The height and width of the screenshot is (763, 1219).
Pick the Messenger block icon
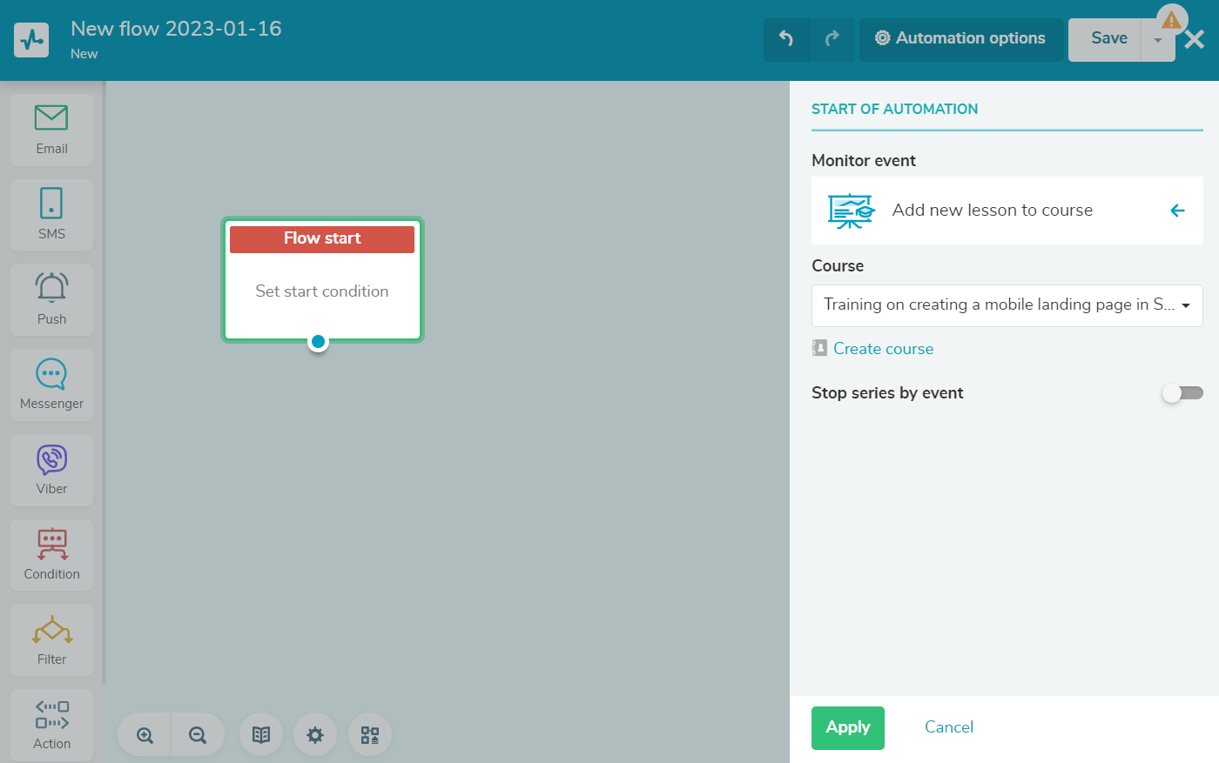(51, 385)
